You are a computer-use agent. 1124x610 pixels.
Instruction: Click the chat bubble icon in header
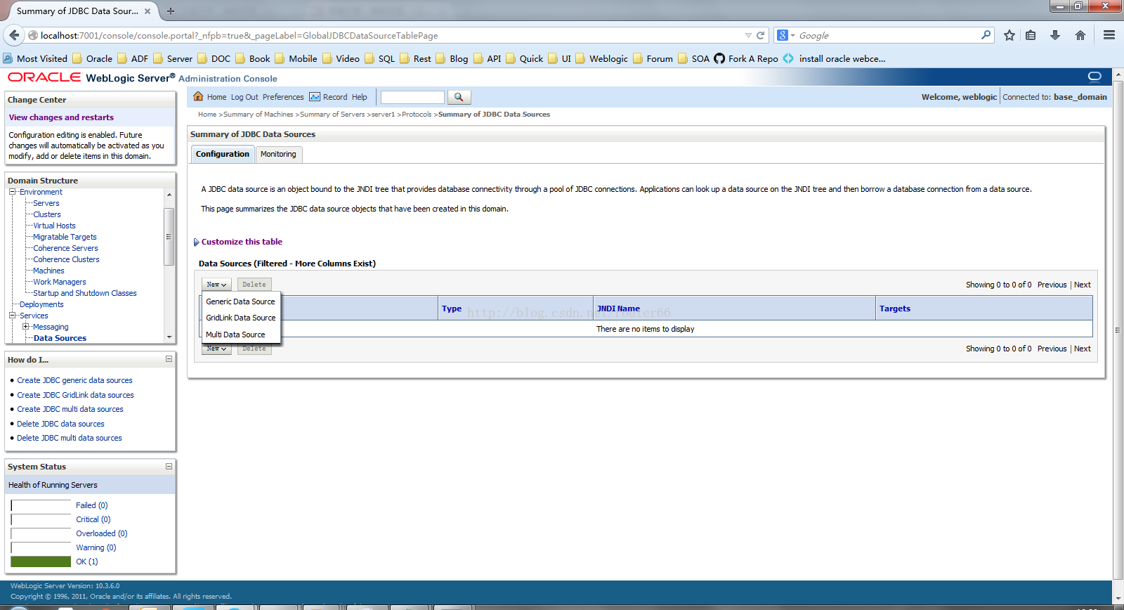point(1094,77)
